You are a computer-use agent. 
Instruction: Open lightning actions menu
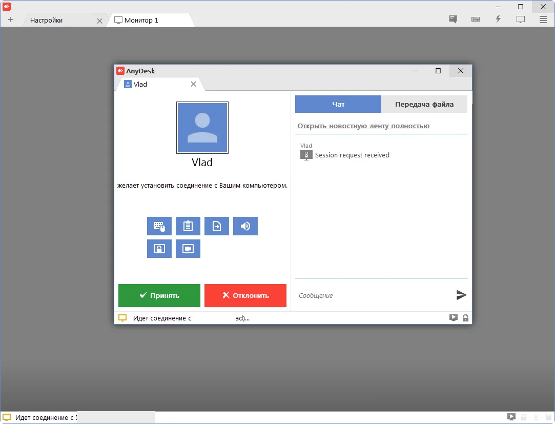(498, 19)
